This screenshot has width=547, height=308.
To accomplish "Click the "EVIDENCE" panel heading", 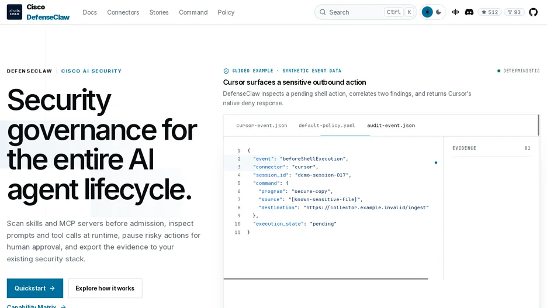I will 465,148.
